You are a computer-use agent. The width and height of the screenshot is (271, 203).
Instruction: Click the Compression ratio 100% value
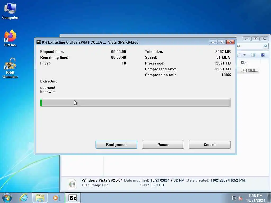point(226,75)
